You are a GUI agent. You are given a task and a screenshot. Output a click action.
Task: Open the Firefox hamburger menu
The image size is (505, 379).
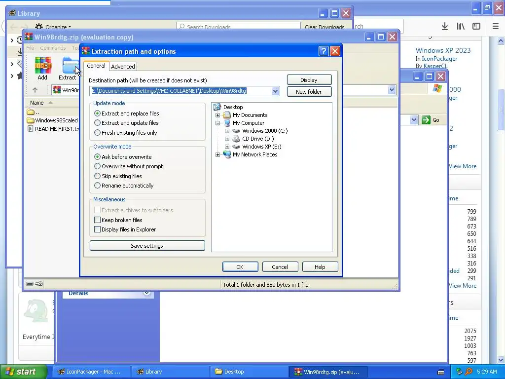[x=496, y=27]
